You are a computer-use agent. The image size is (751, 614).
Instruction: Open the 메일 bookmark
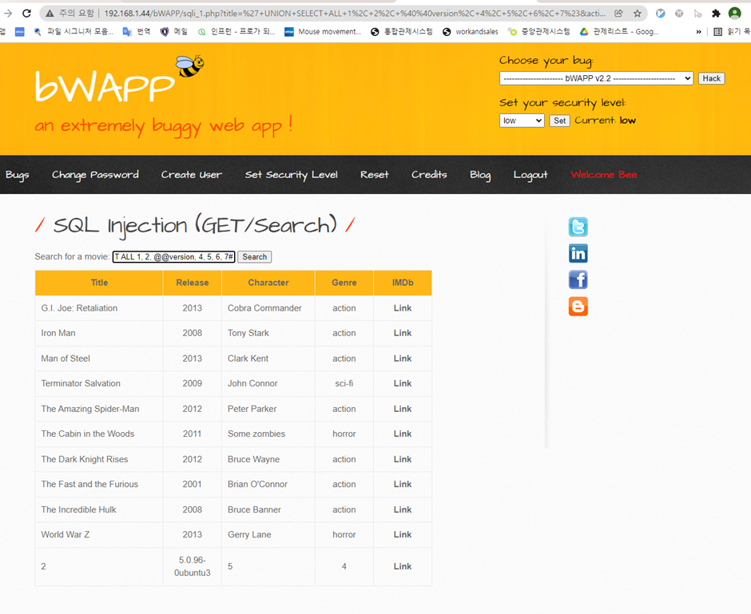click(174, 32)
